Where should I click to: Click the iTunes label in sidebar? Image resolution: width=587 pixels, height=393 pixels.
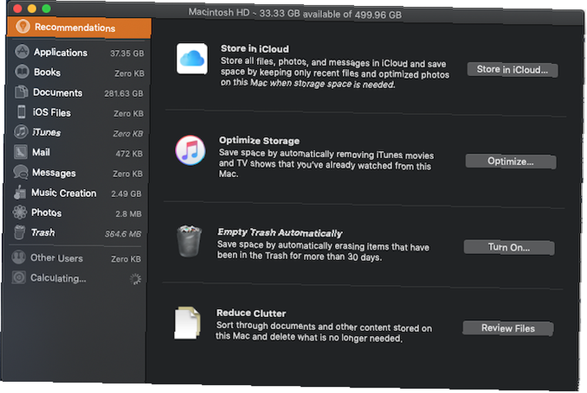tap(46, 132)
